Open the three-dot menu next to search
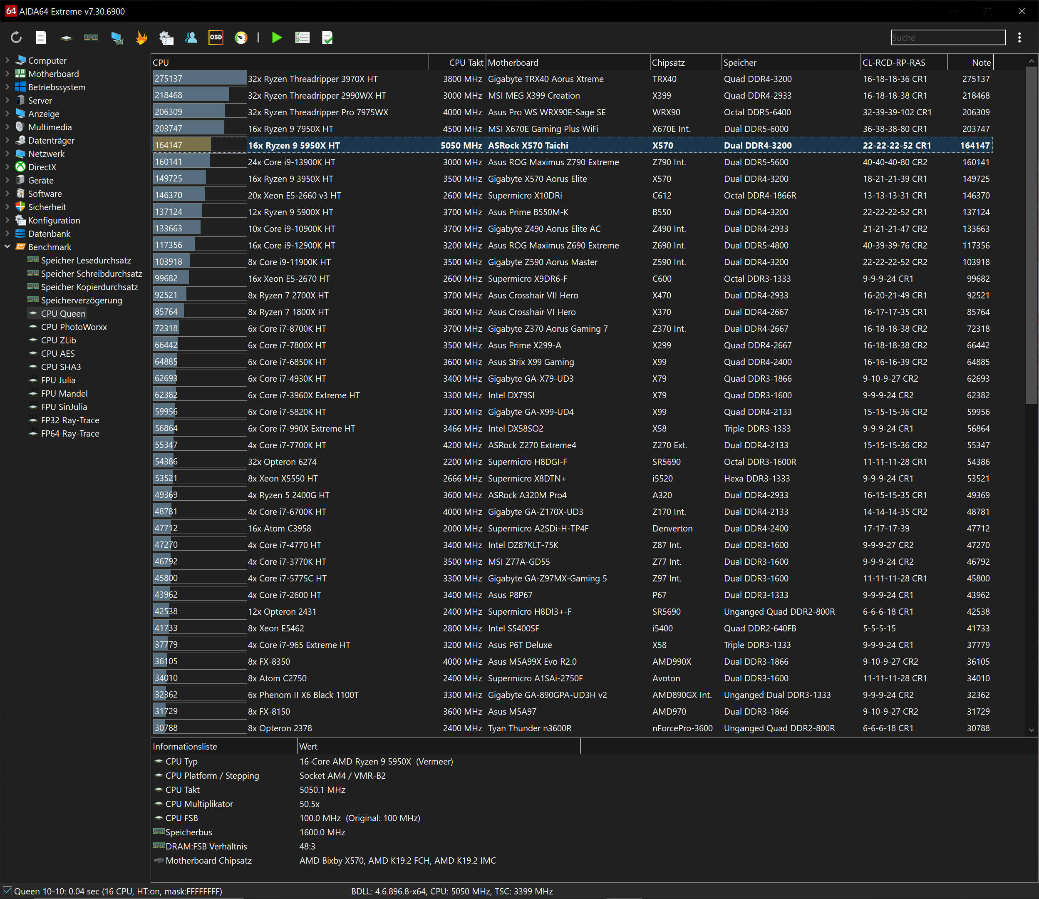Screen dimensions: 1039x899 [x=1019, y=37]
